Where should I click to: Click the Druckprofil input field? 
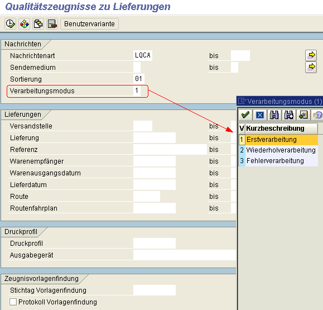point(155,244)
